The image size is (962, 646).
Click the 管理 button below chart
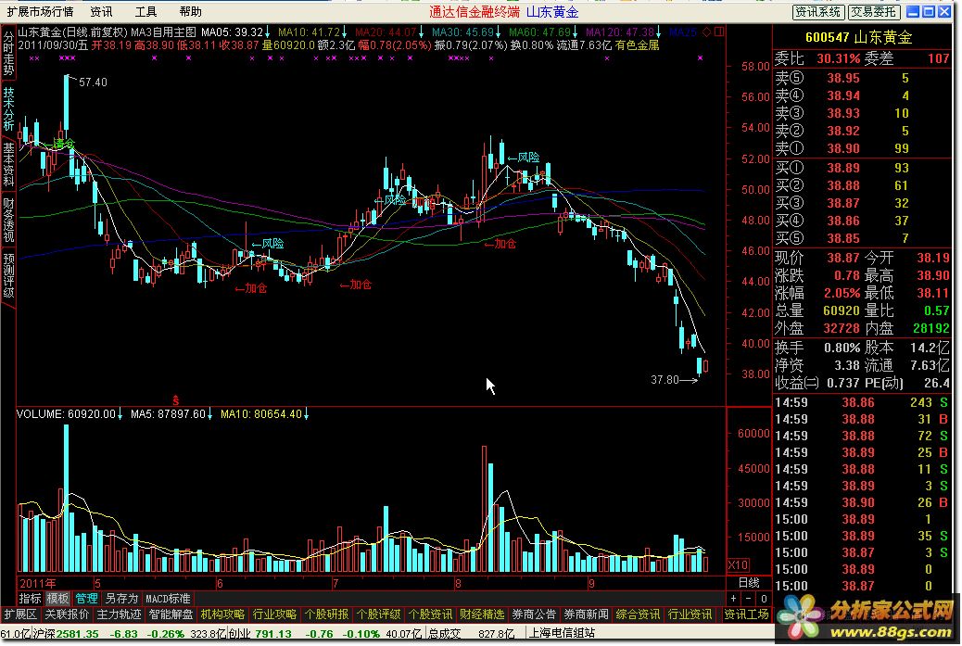(86, 598)
